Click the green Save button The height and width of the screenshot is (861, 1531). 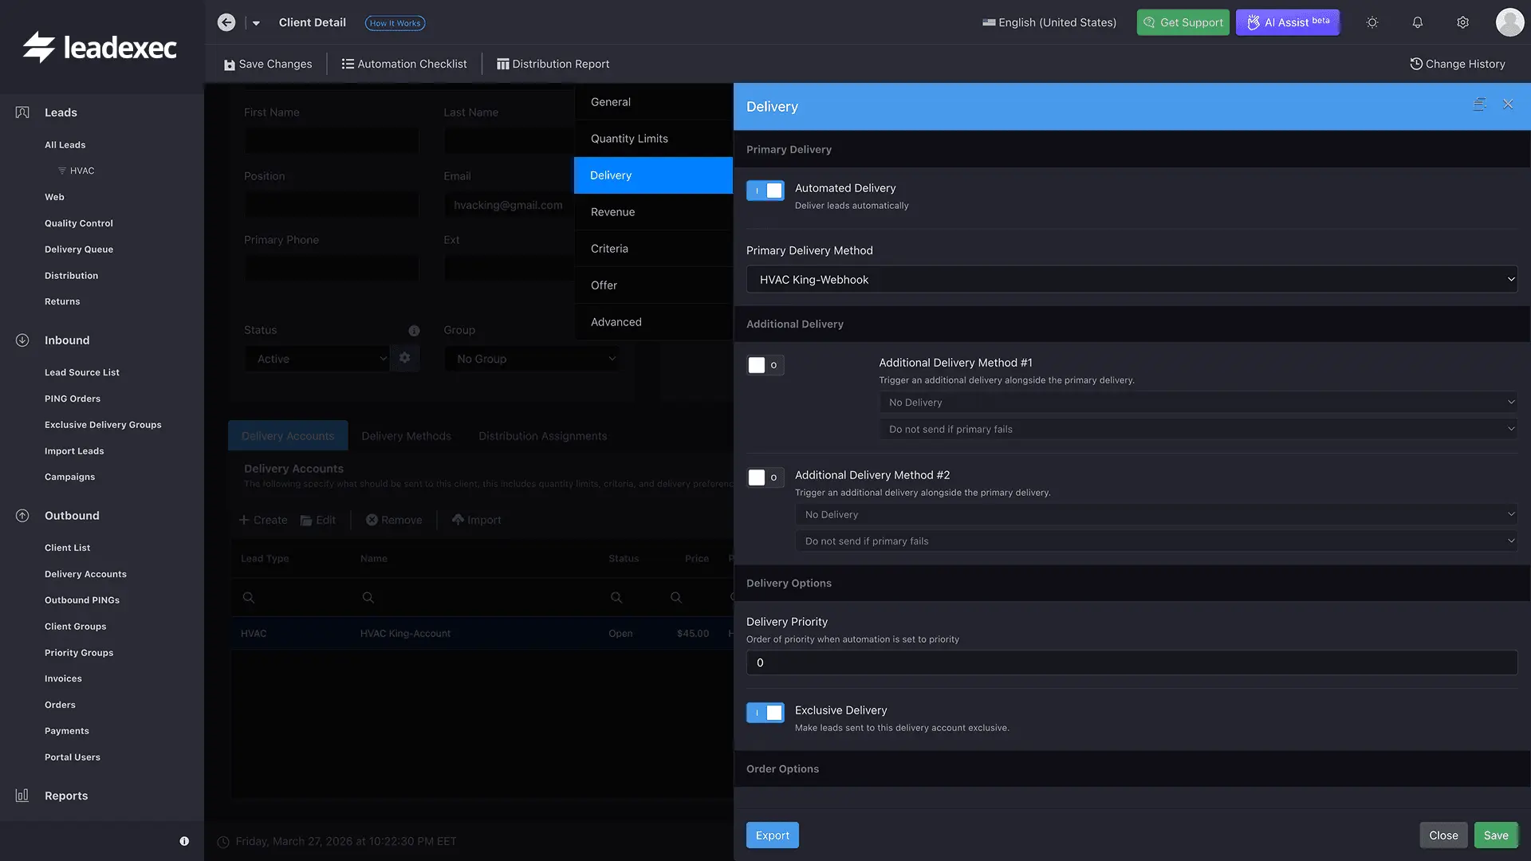[1496, 835]
